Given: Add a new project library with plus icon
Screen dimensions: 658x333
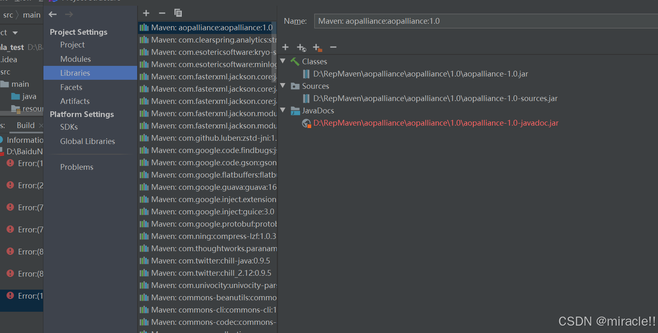Looking at the screenshot, I should point(146,13).
